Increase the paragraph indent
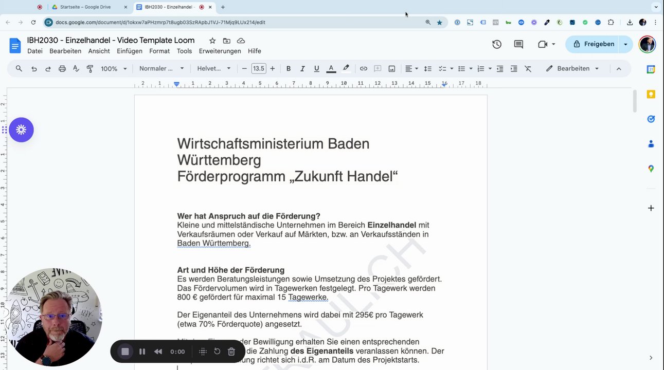 [514, 68]
